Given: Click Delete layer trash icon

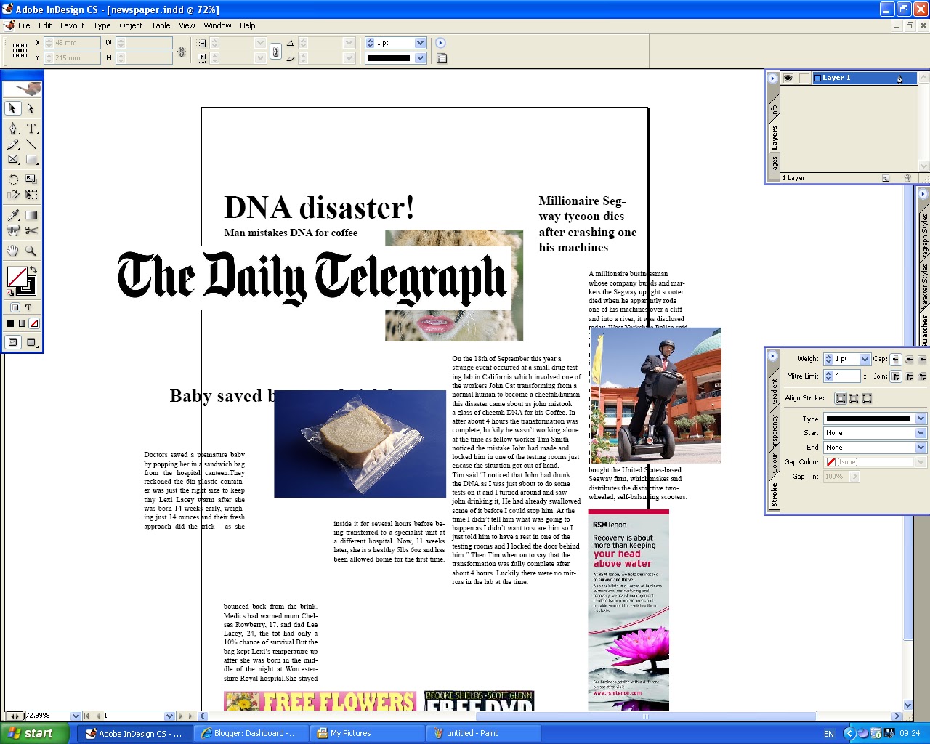Looking at the screenshot, I should [x=907, y=178].
